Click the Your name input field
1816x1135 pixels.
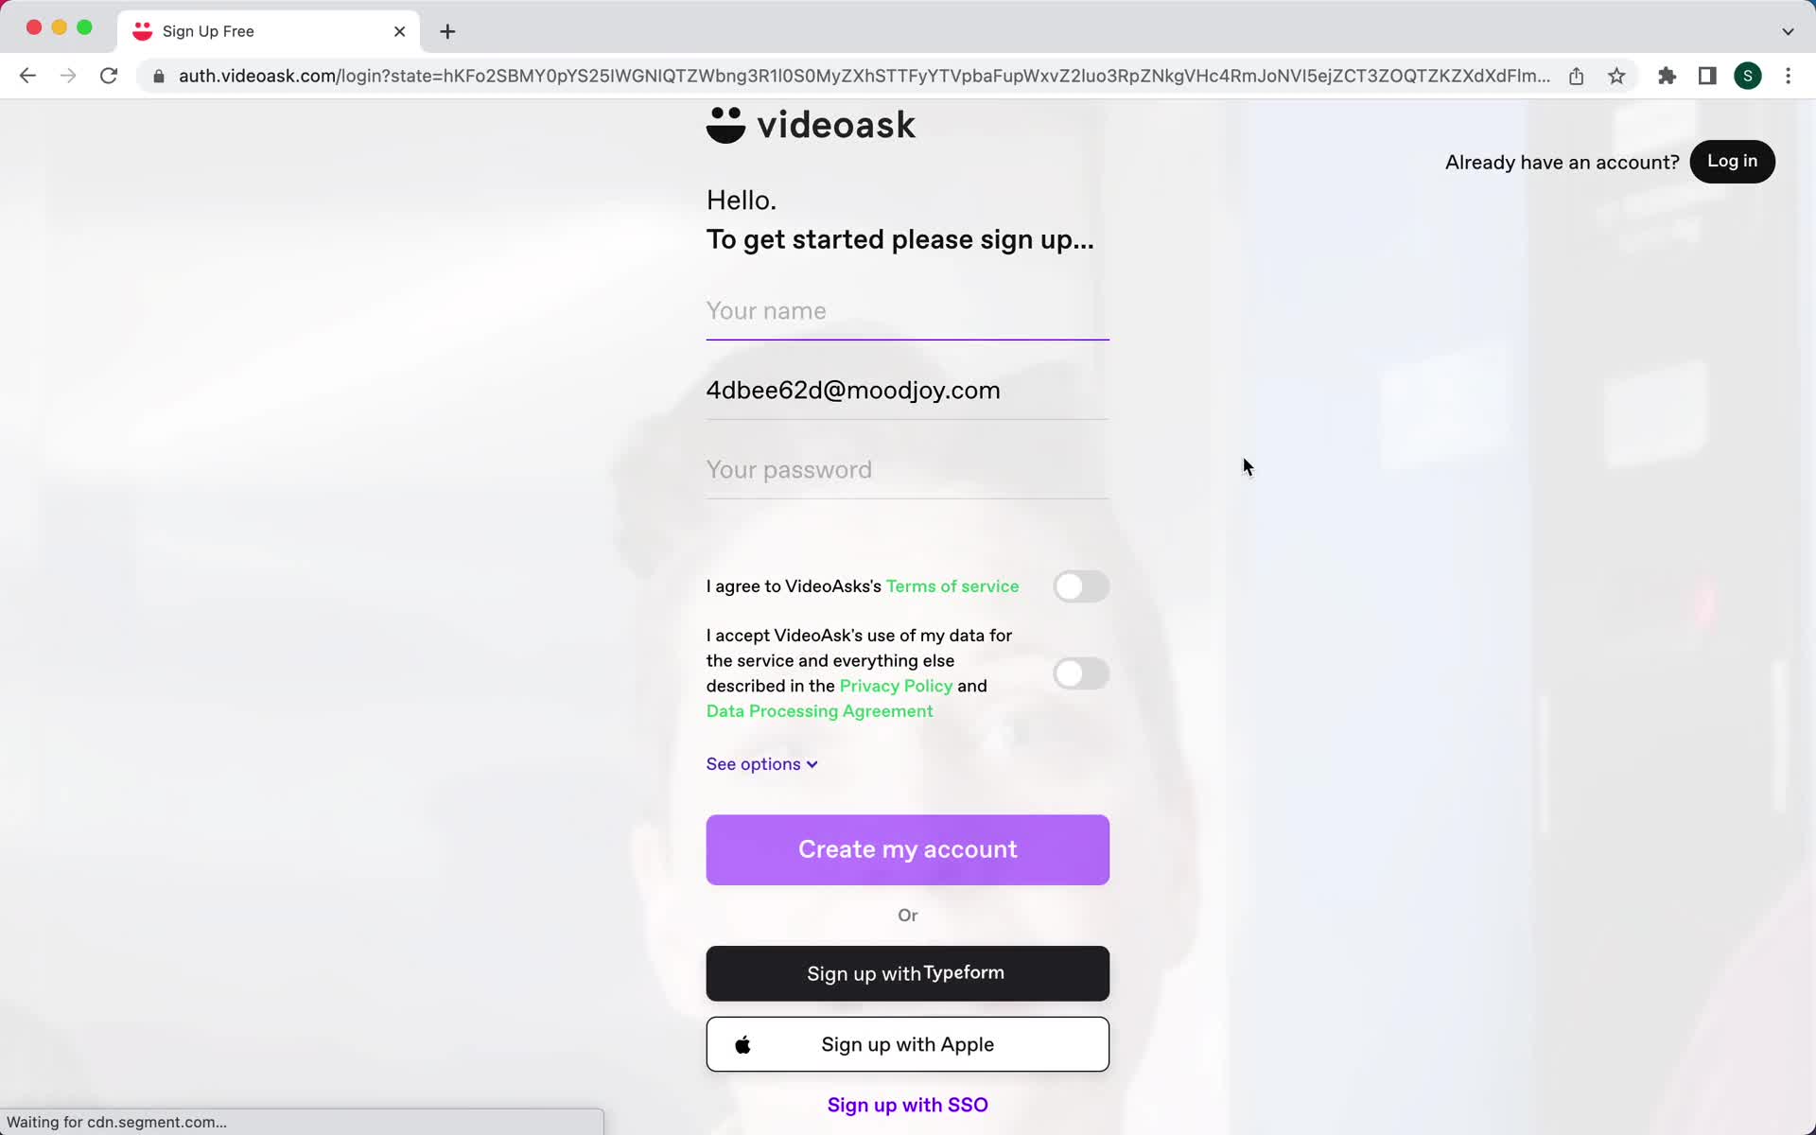pyautogui.click(x=907, y=310)
